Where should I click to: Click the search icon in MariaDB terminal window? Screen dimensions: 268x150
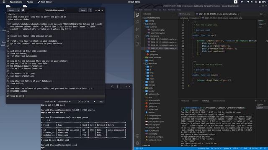click(112, 87)
